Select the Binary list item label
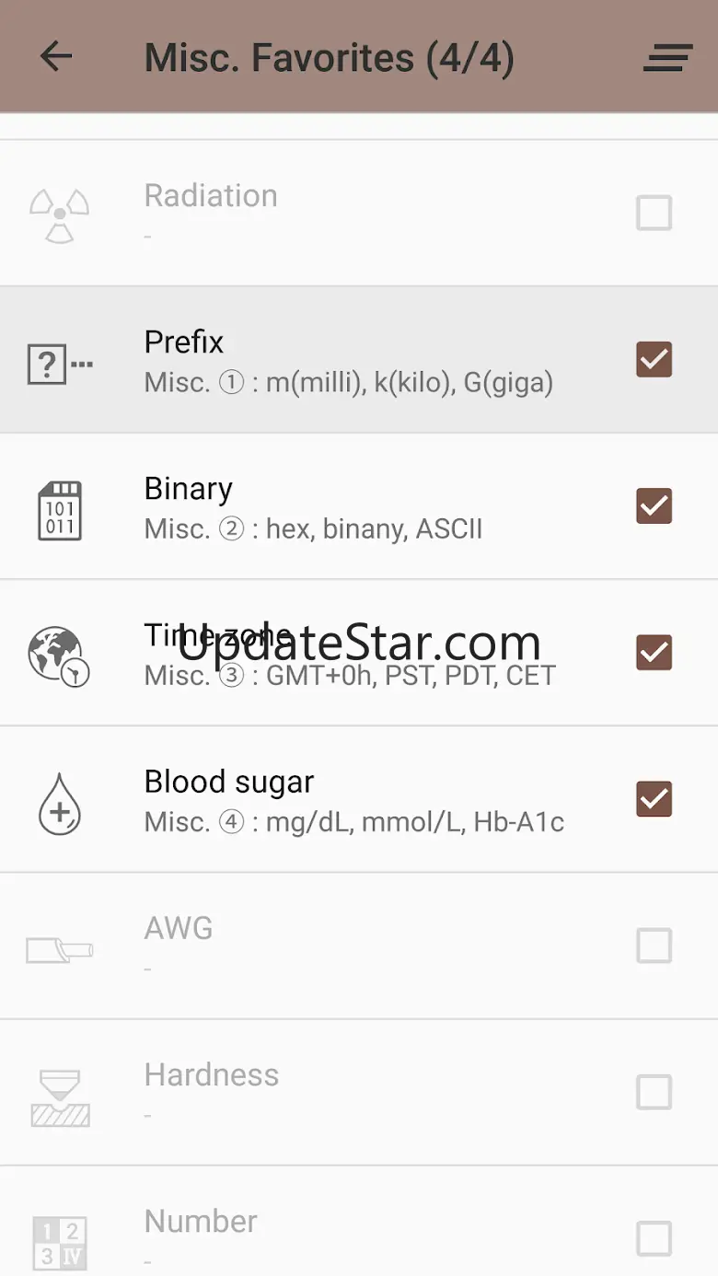 point(189,489)
